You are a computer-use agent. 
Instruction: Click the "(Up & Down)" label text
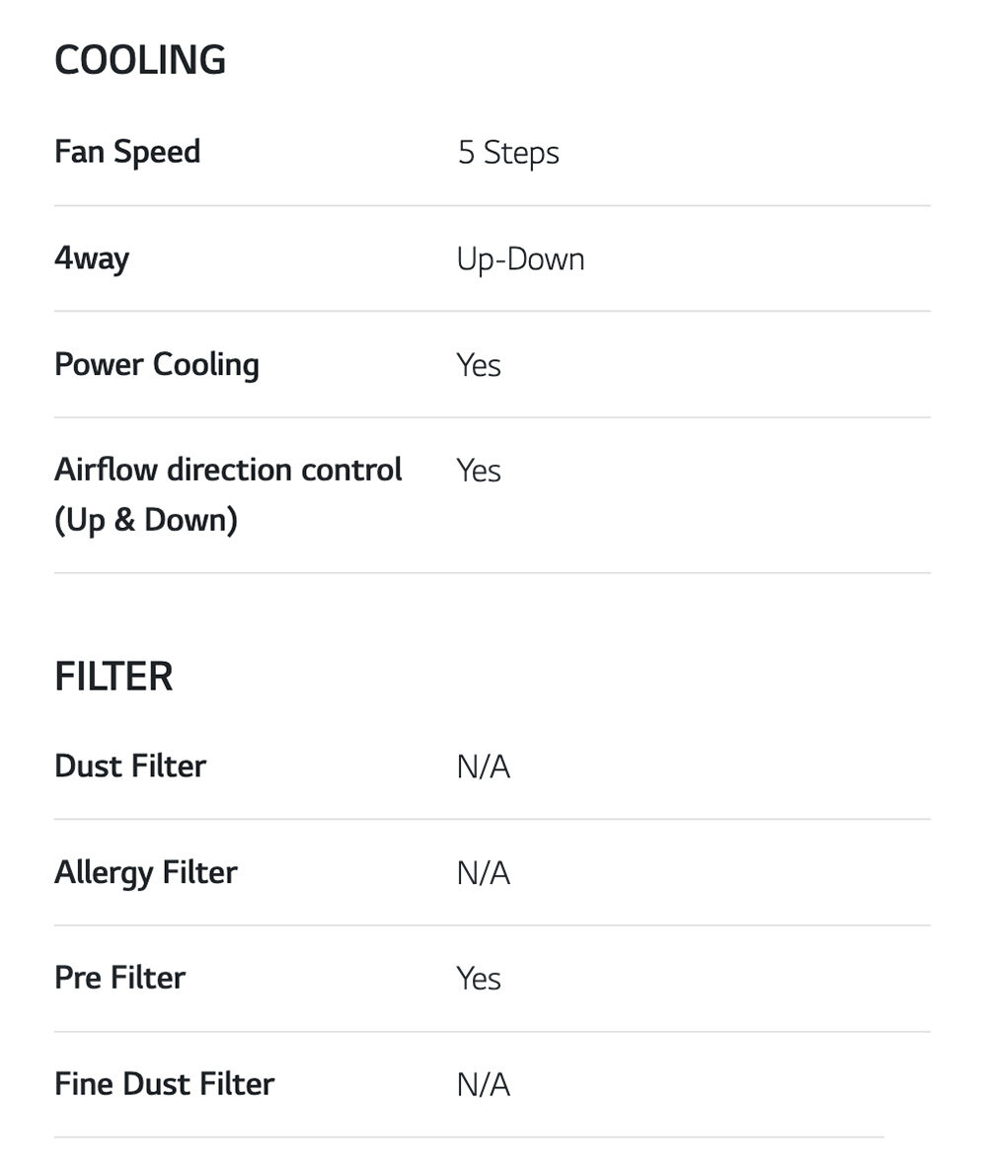pos(146,520)
